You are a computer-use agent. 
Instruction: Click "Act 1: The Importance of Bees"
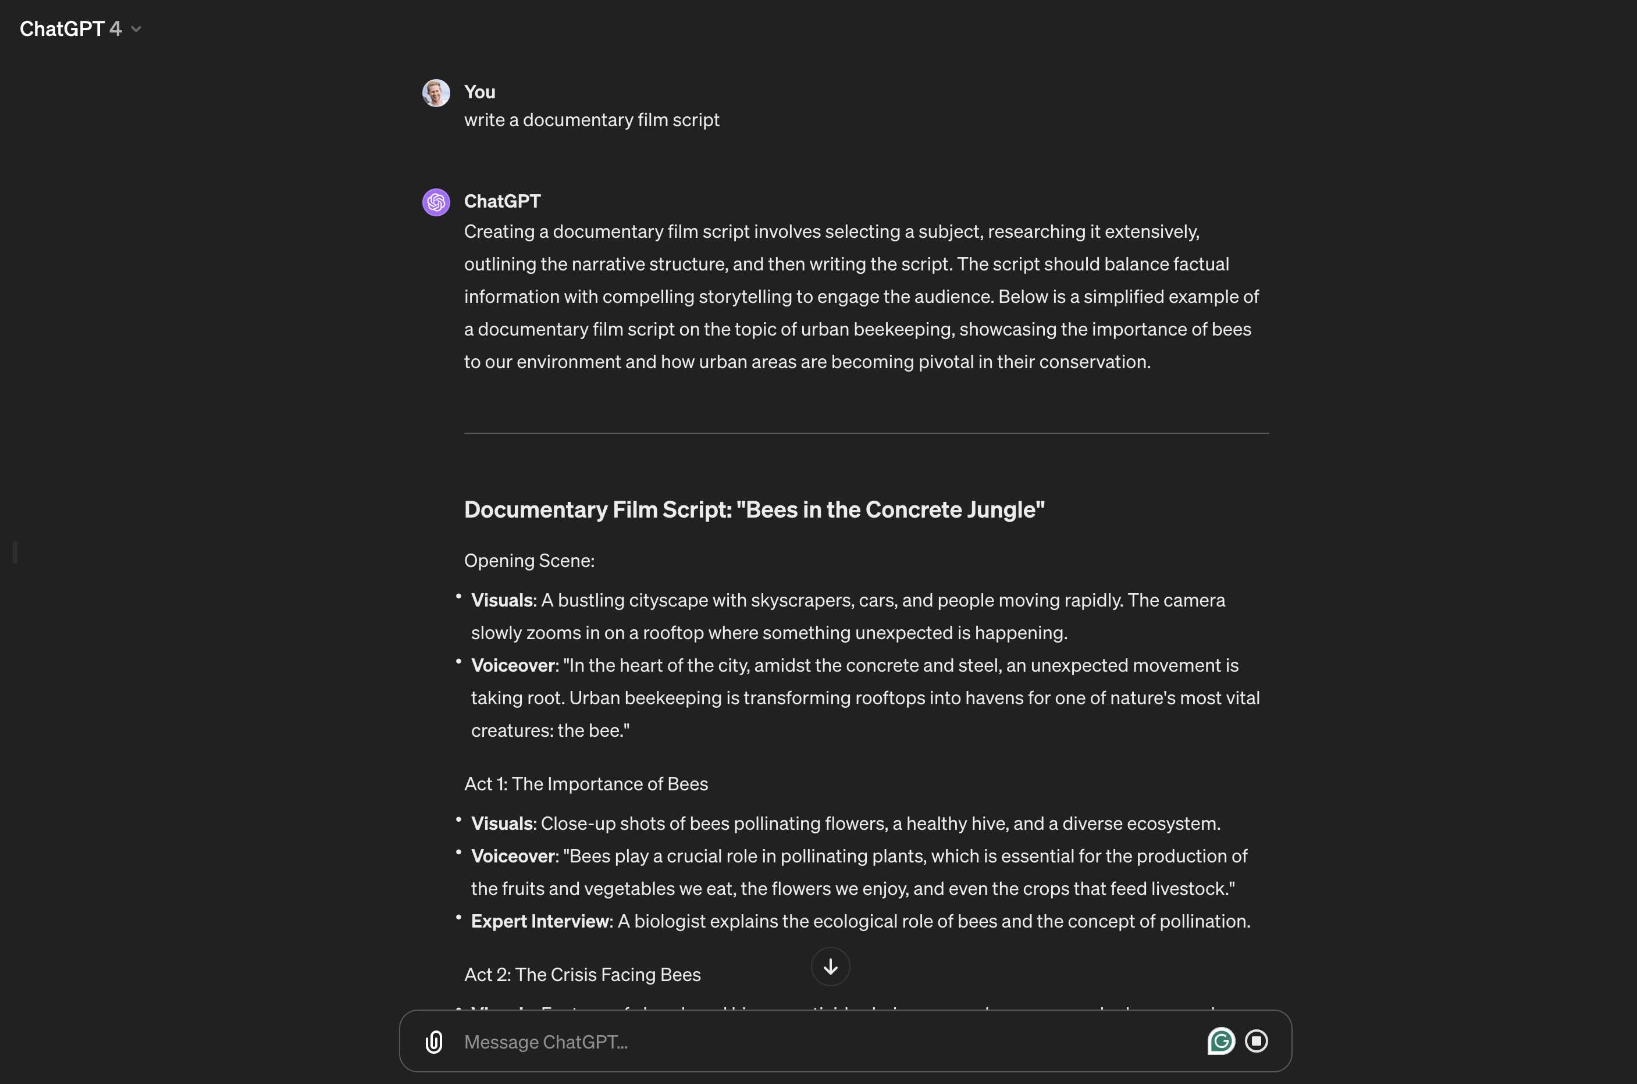[x=586, y=783]
